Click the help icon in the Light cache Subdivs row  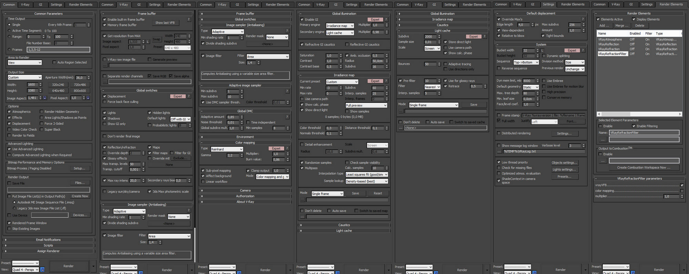coord(484,36)
